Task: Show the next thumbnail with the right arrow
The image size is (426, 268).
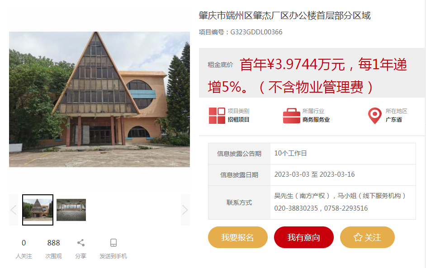Action: coord(185,210)
